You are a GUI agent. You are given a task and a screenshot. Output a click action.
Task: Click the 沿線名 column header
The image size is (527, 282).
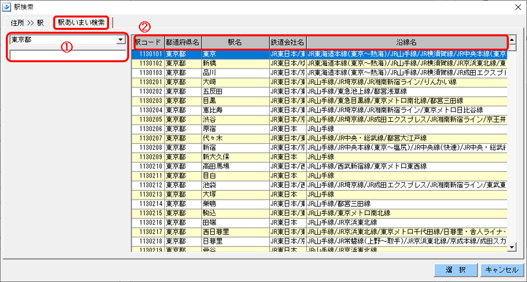[407, 42]
